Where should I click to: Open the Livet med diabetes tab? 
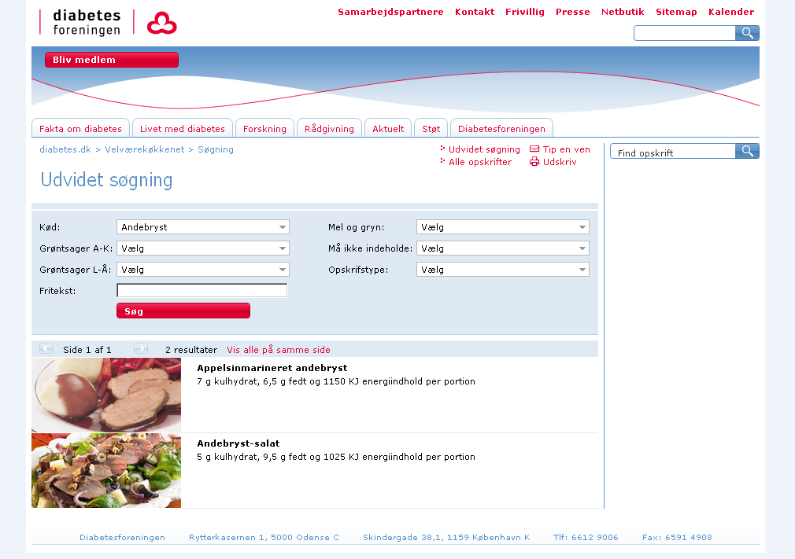click(x=183, y=128)
